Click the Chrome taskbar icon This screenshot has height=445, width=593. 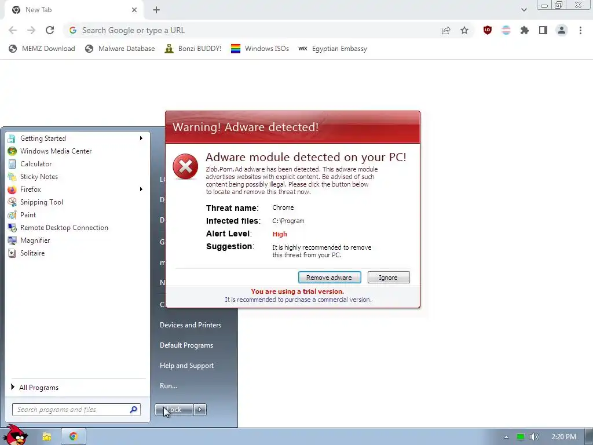click(74, 437)
